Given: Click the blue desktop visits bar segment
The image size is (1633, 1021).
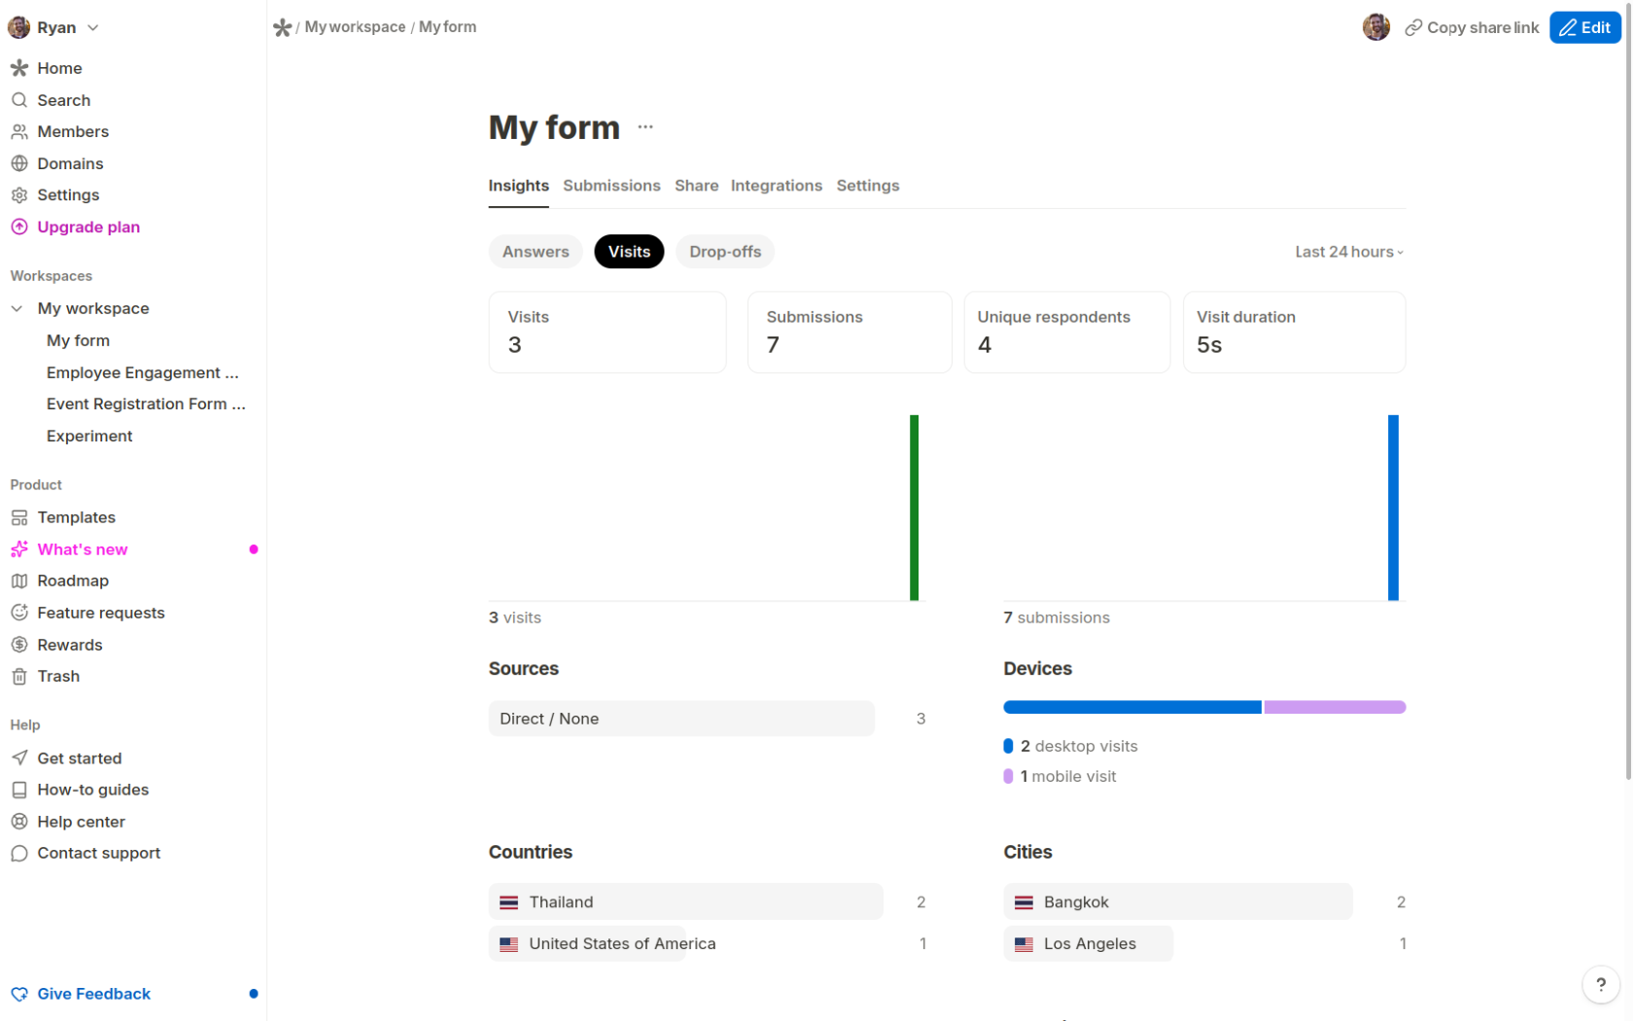Looking at the screenshot, I should [1131, 707].
